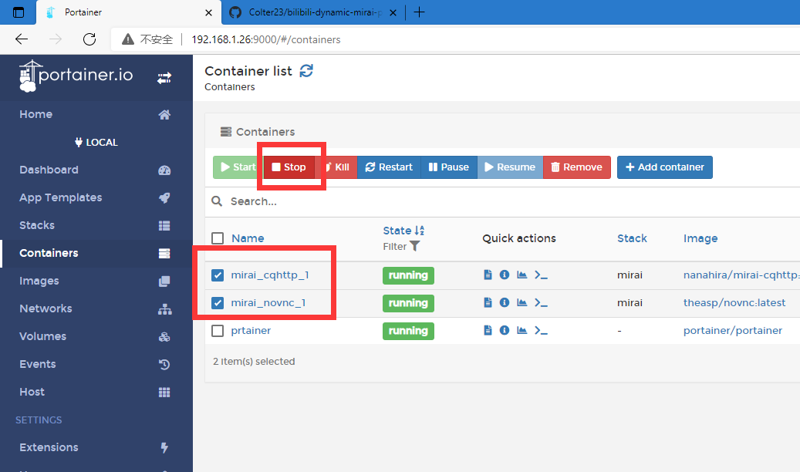
Task: Sort by the Name column header
Action: tap(248, 238)
